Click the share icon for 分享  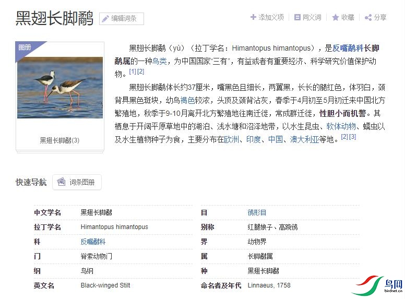tap(368, 18)
